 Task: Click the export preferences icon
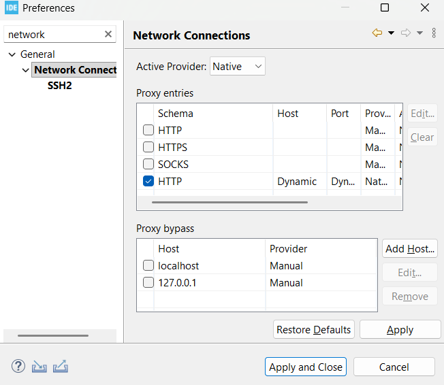(61, 367)
